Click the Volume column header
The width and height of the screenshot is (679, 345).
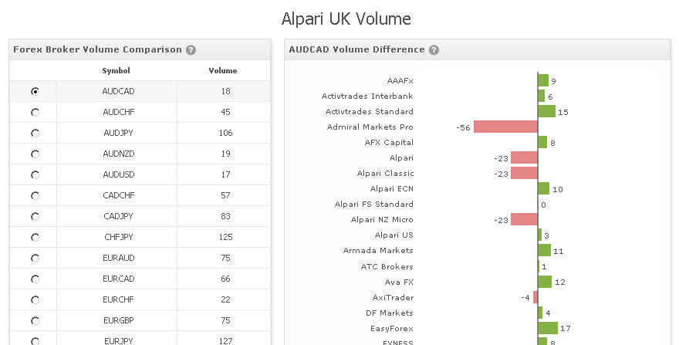pos(223,71)
